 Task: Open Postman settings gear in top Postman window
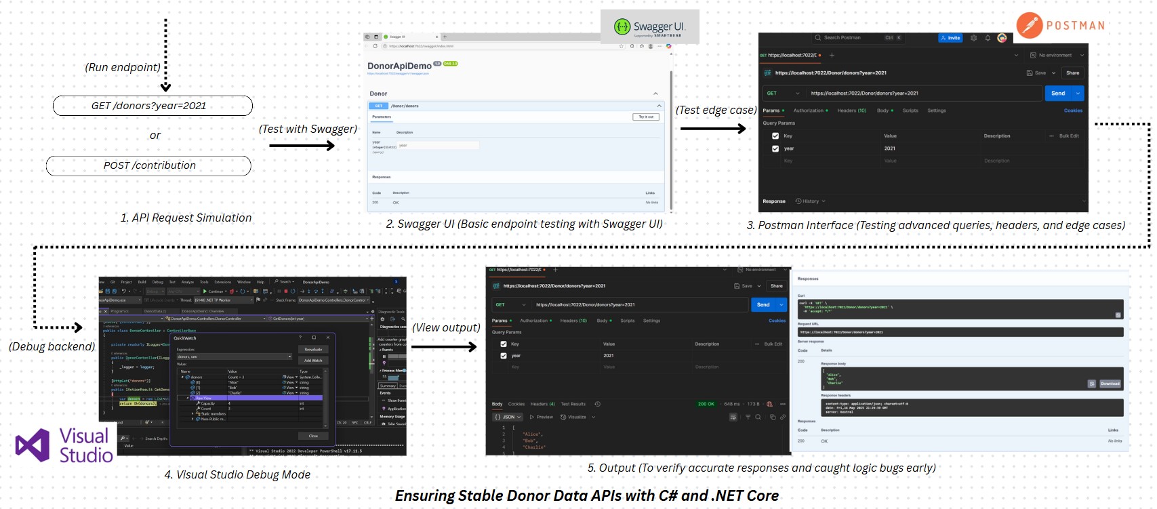coord(974,38)
